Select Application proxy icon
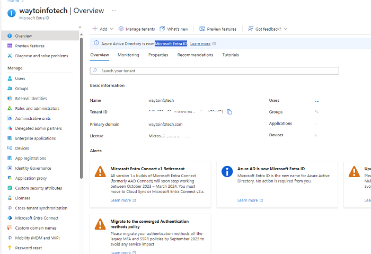371x254 pixels. (10, 178)
